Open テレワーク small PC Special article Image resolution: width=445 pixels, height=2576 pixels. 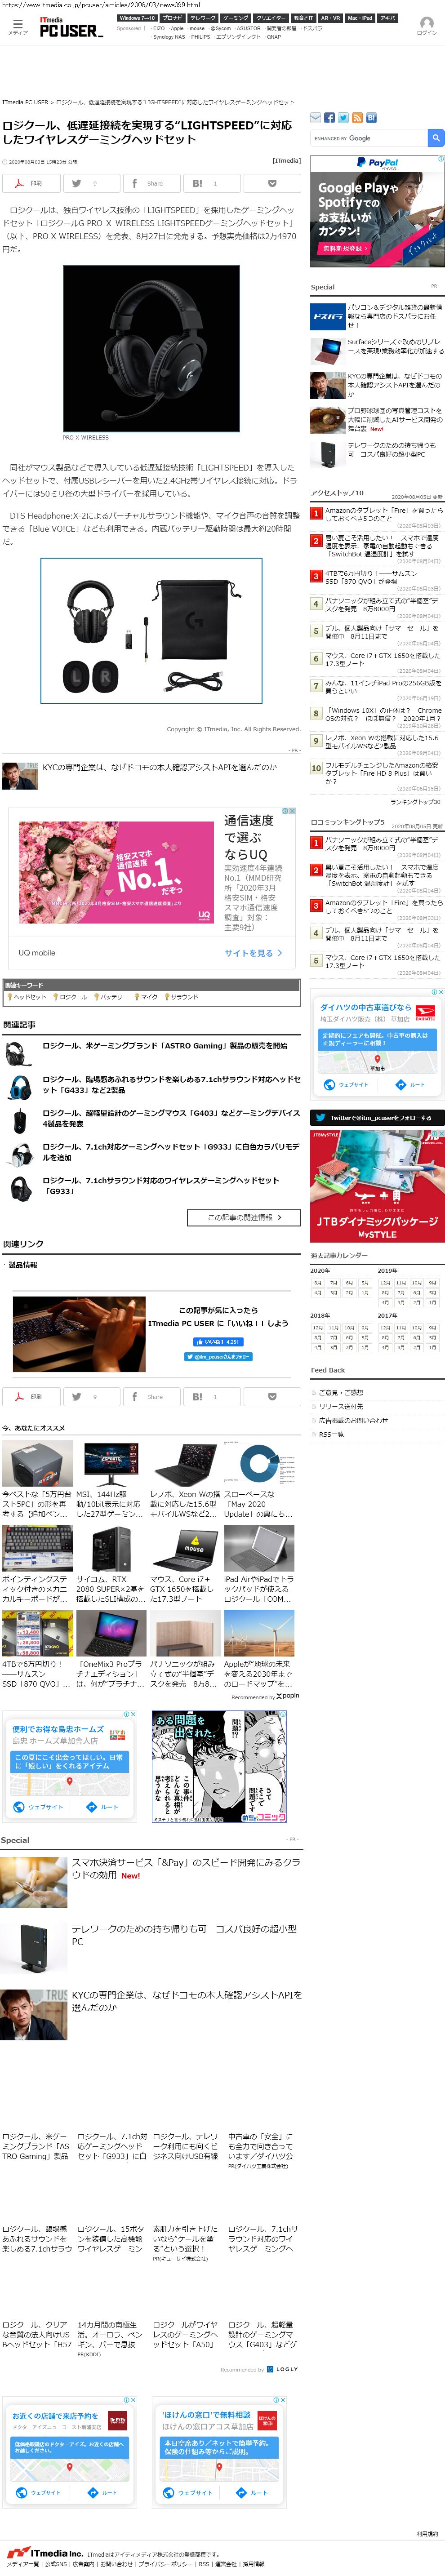coord(183,1935)
